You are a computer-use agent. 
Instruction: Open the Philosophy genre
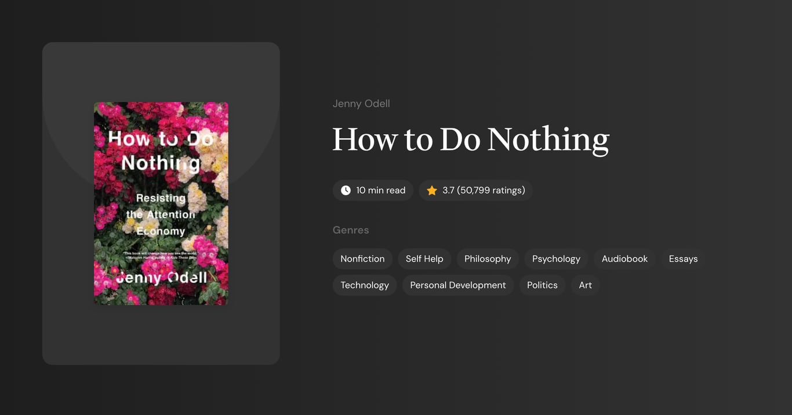click(x=487, y=259)
